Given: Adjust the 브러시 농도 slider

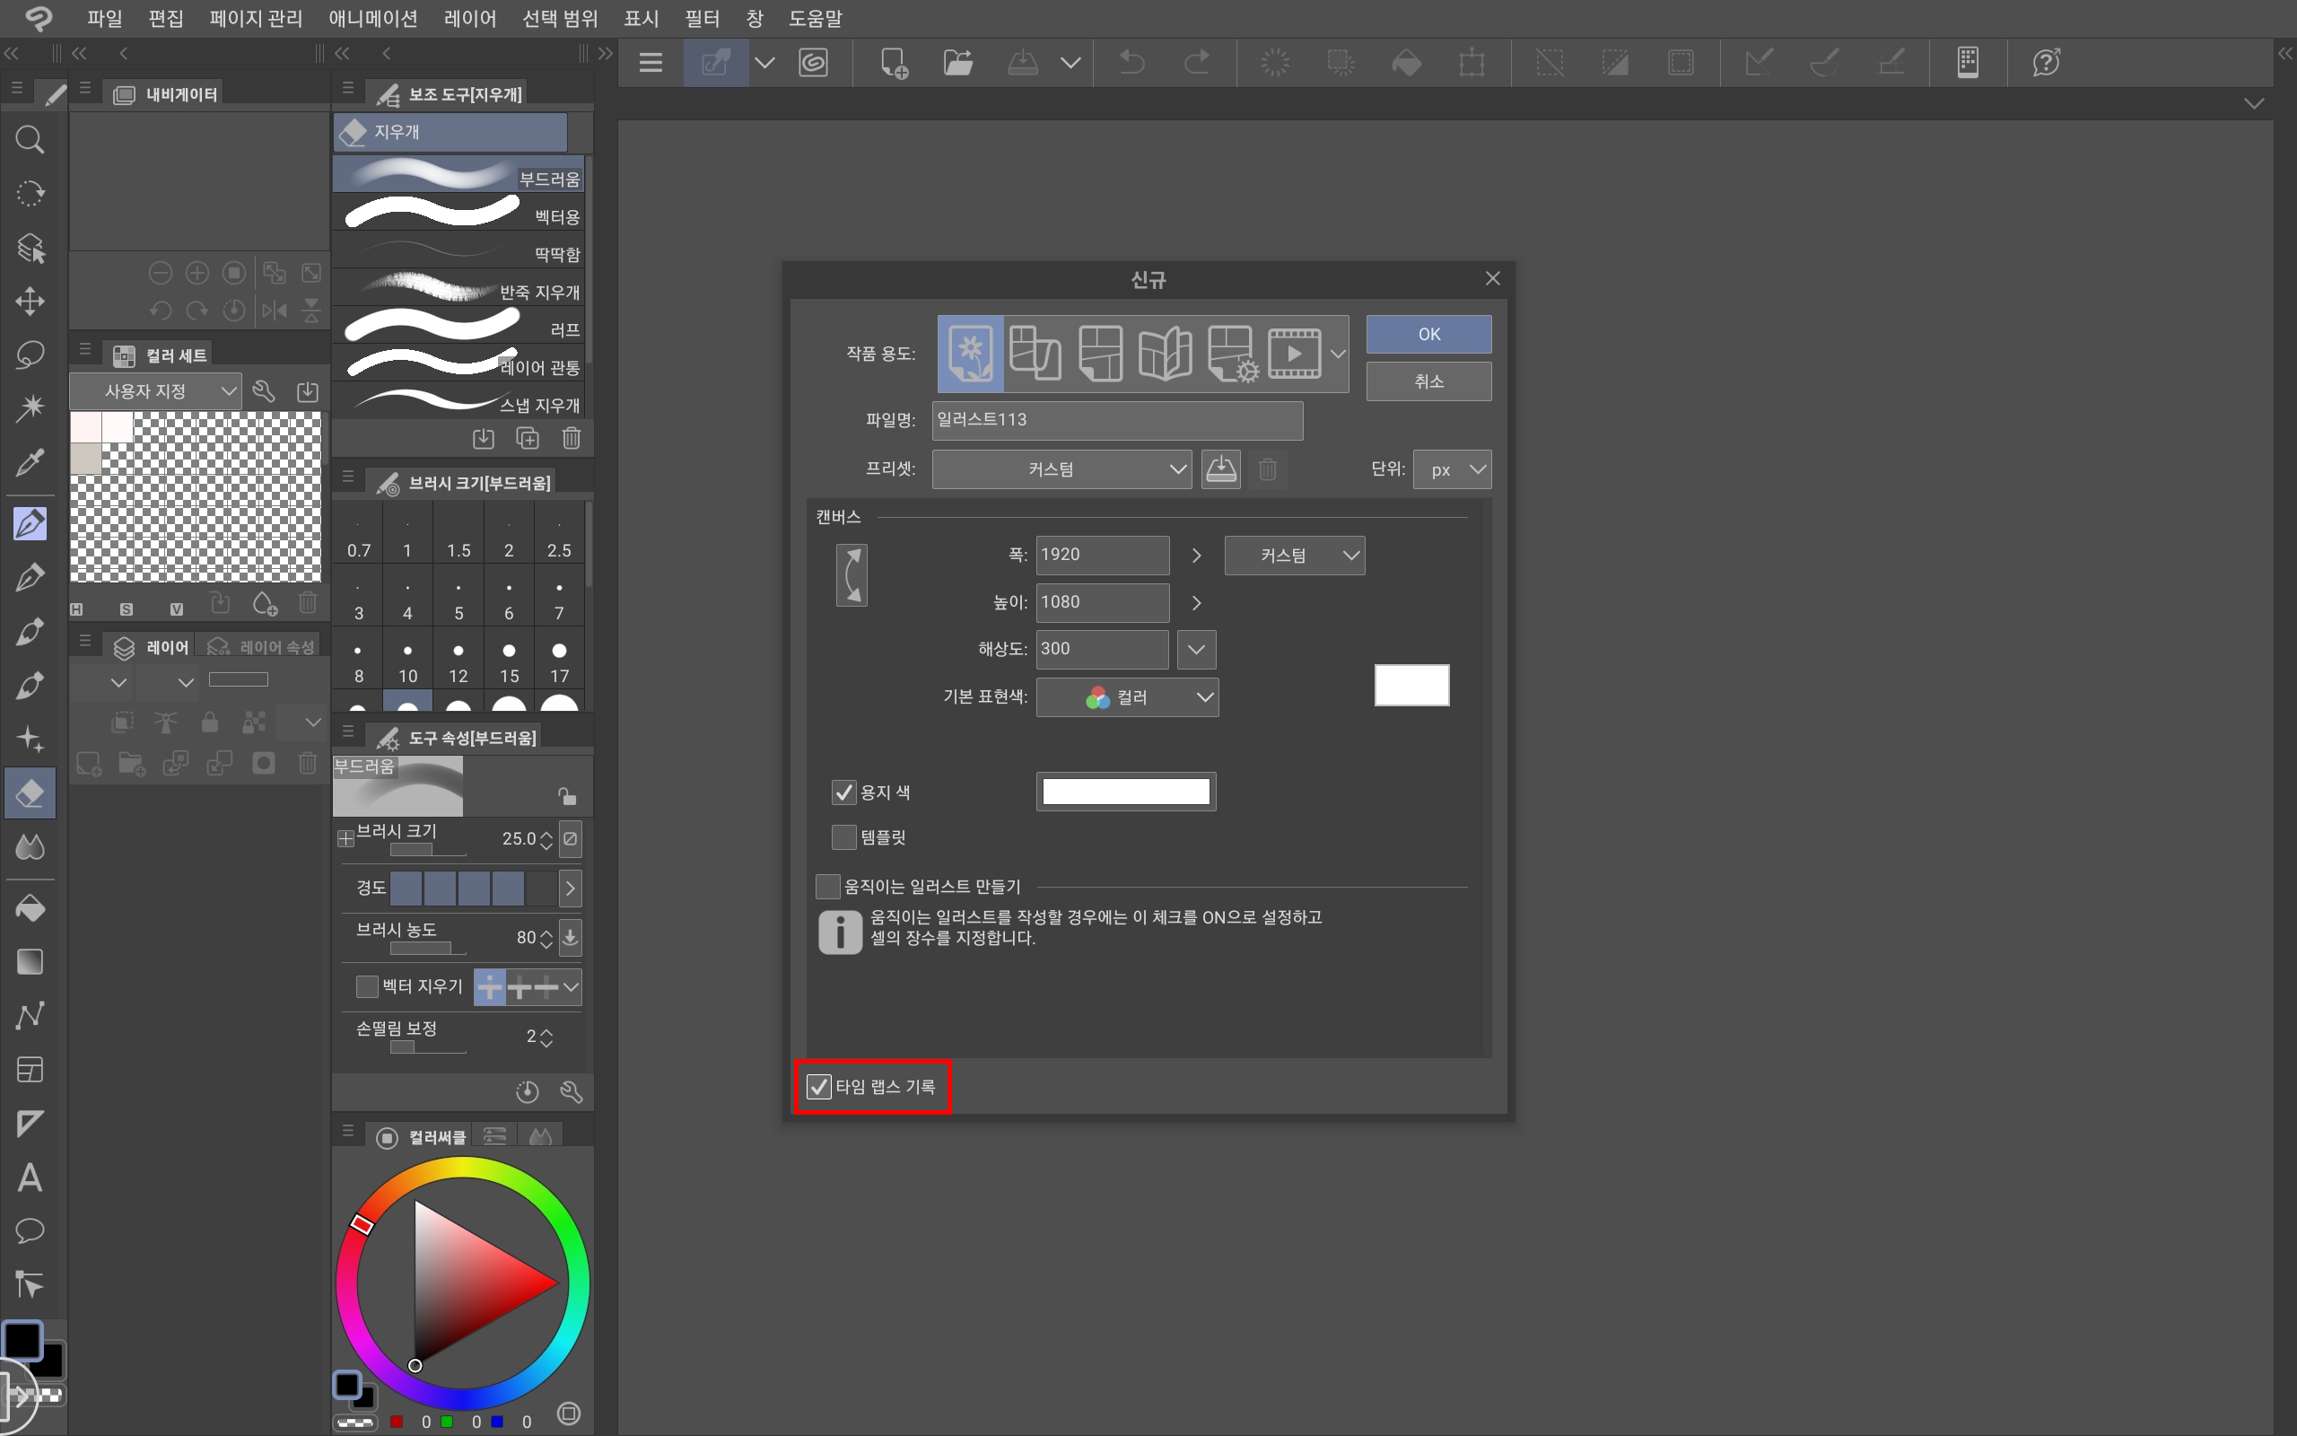Looking at the screenshot, I should [427, 948].
